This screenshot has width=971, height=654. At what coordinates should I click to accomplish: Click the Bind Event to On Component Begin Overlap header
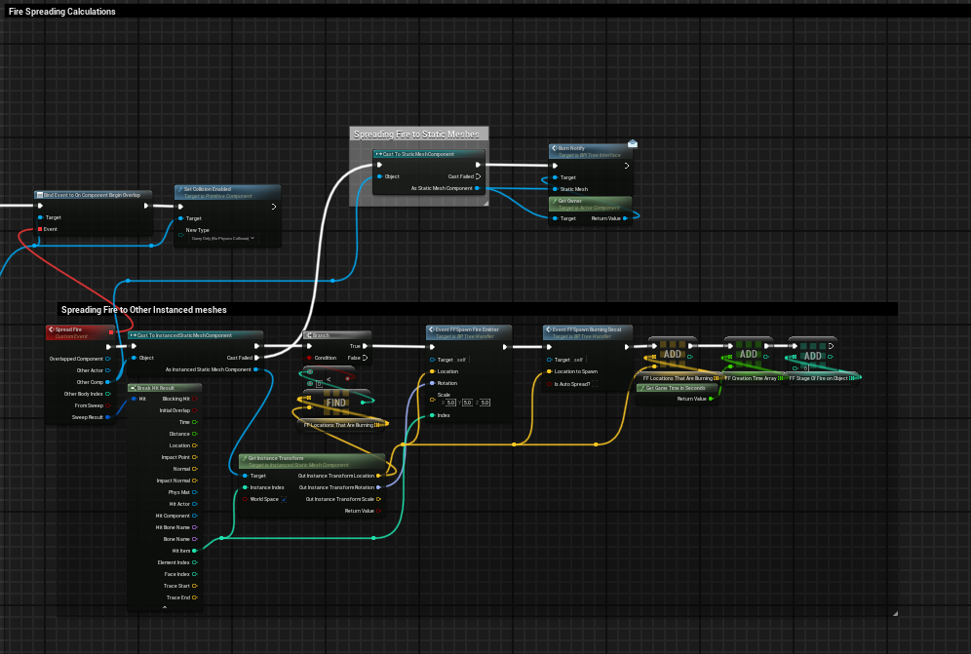tap(92, 195)
